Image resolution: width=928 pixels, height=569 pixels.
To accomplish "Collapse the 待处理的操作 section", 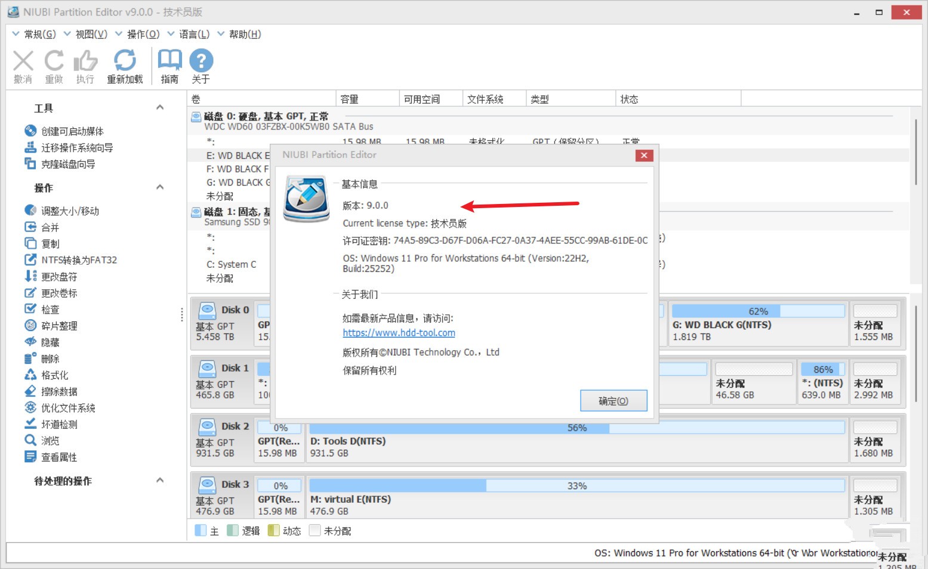I will (160, 480).
